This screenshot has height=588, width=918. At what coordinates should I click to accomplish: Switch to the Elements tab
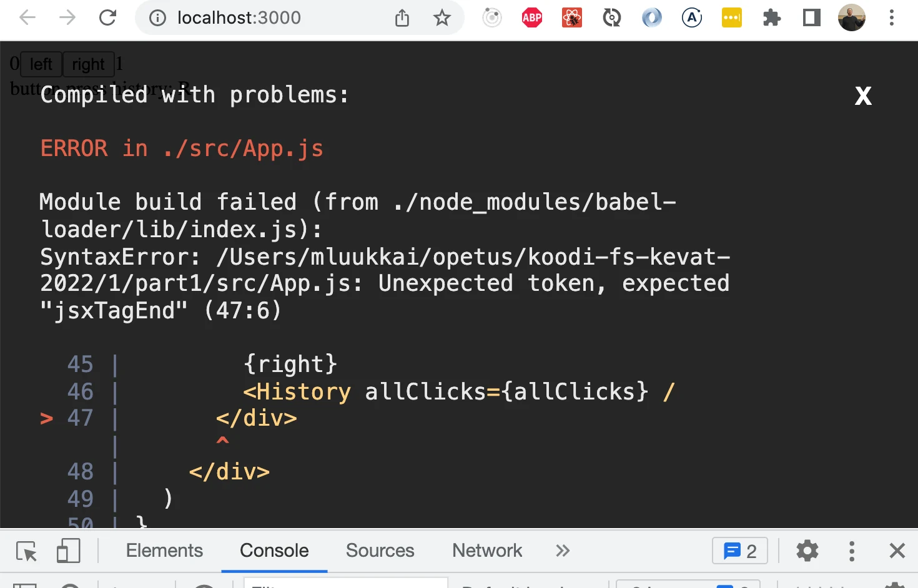164,551
